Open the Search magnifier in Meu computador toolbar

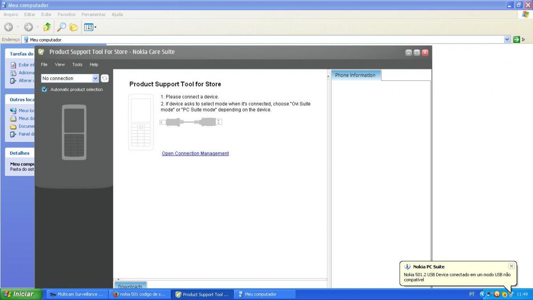(x=61, y=27)
